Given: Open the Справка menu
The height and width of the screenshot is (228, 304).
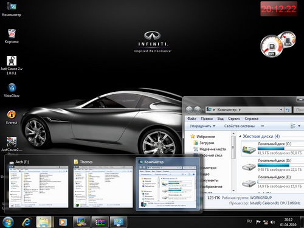Looking at the screenshot, I should tap(251, 119).
